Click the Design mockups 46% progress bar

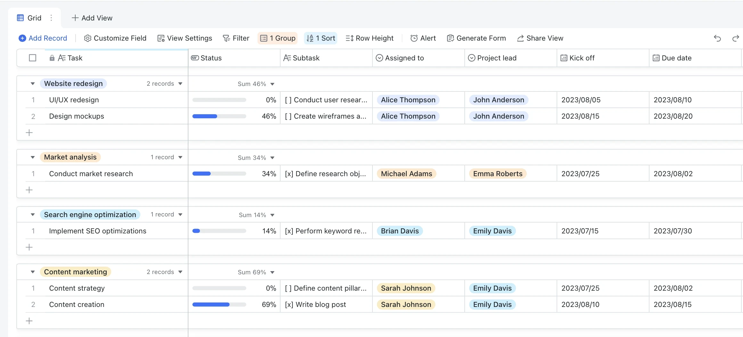point(219,116)
